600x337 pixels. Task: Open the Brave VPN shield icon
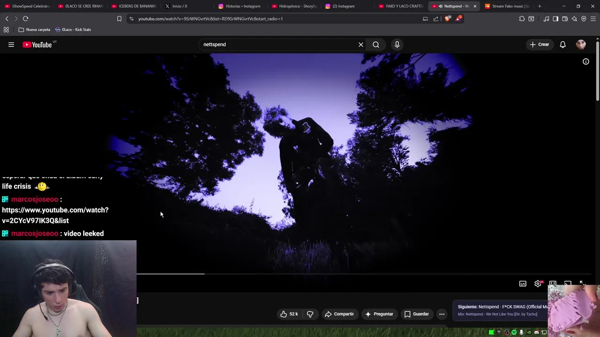(584, 19)
